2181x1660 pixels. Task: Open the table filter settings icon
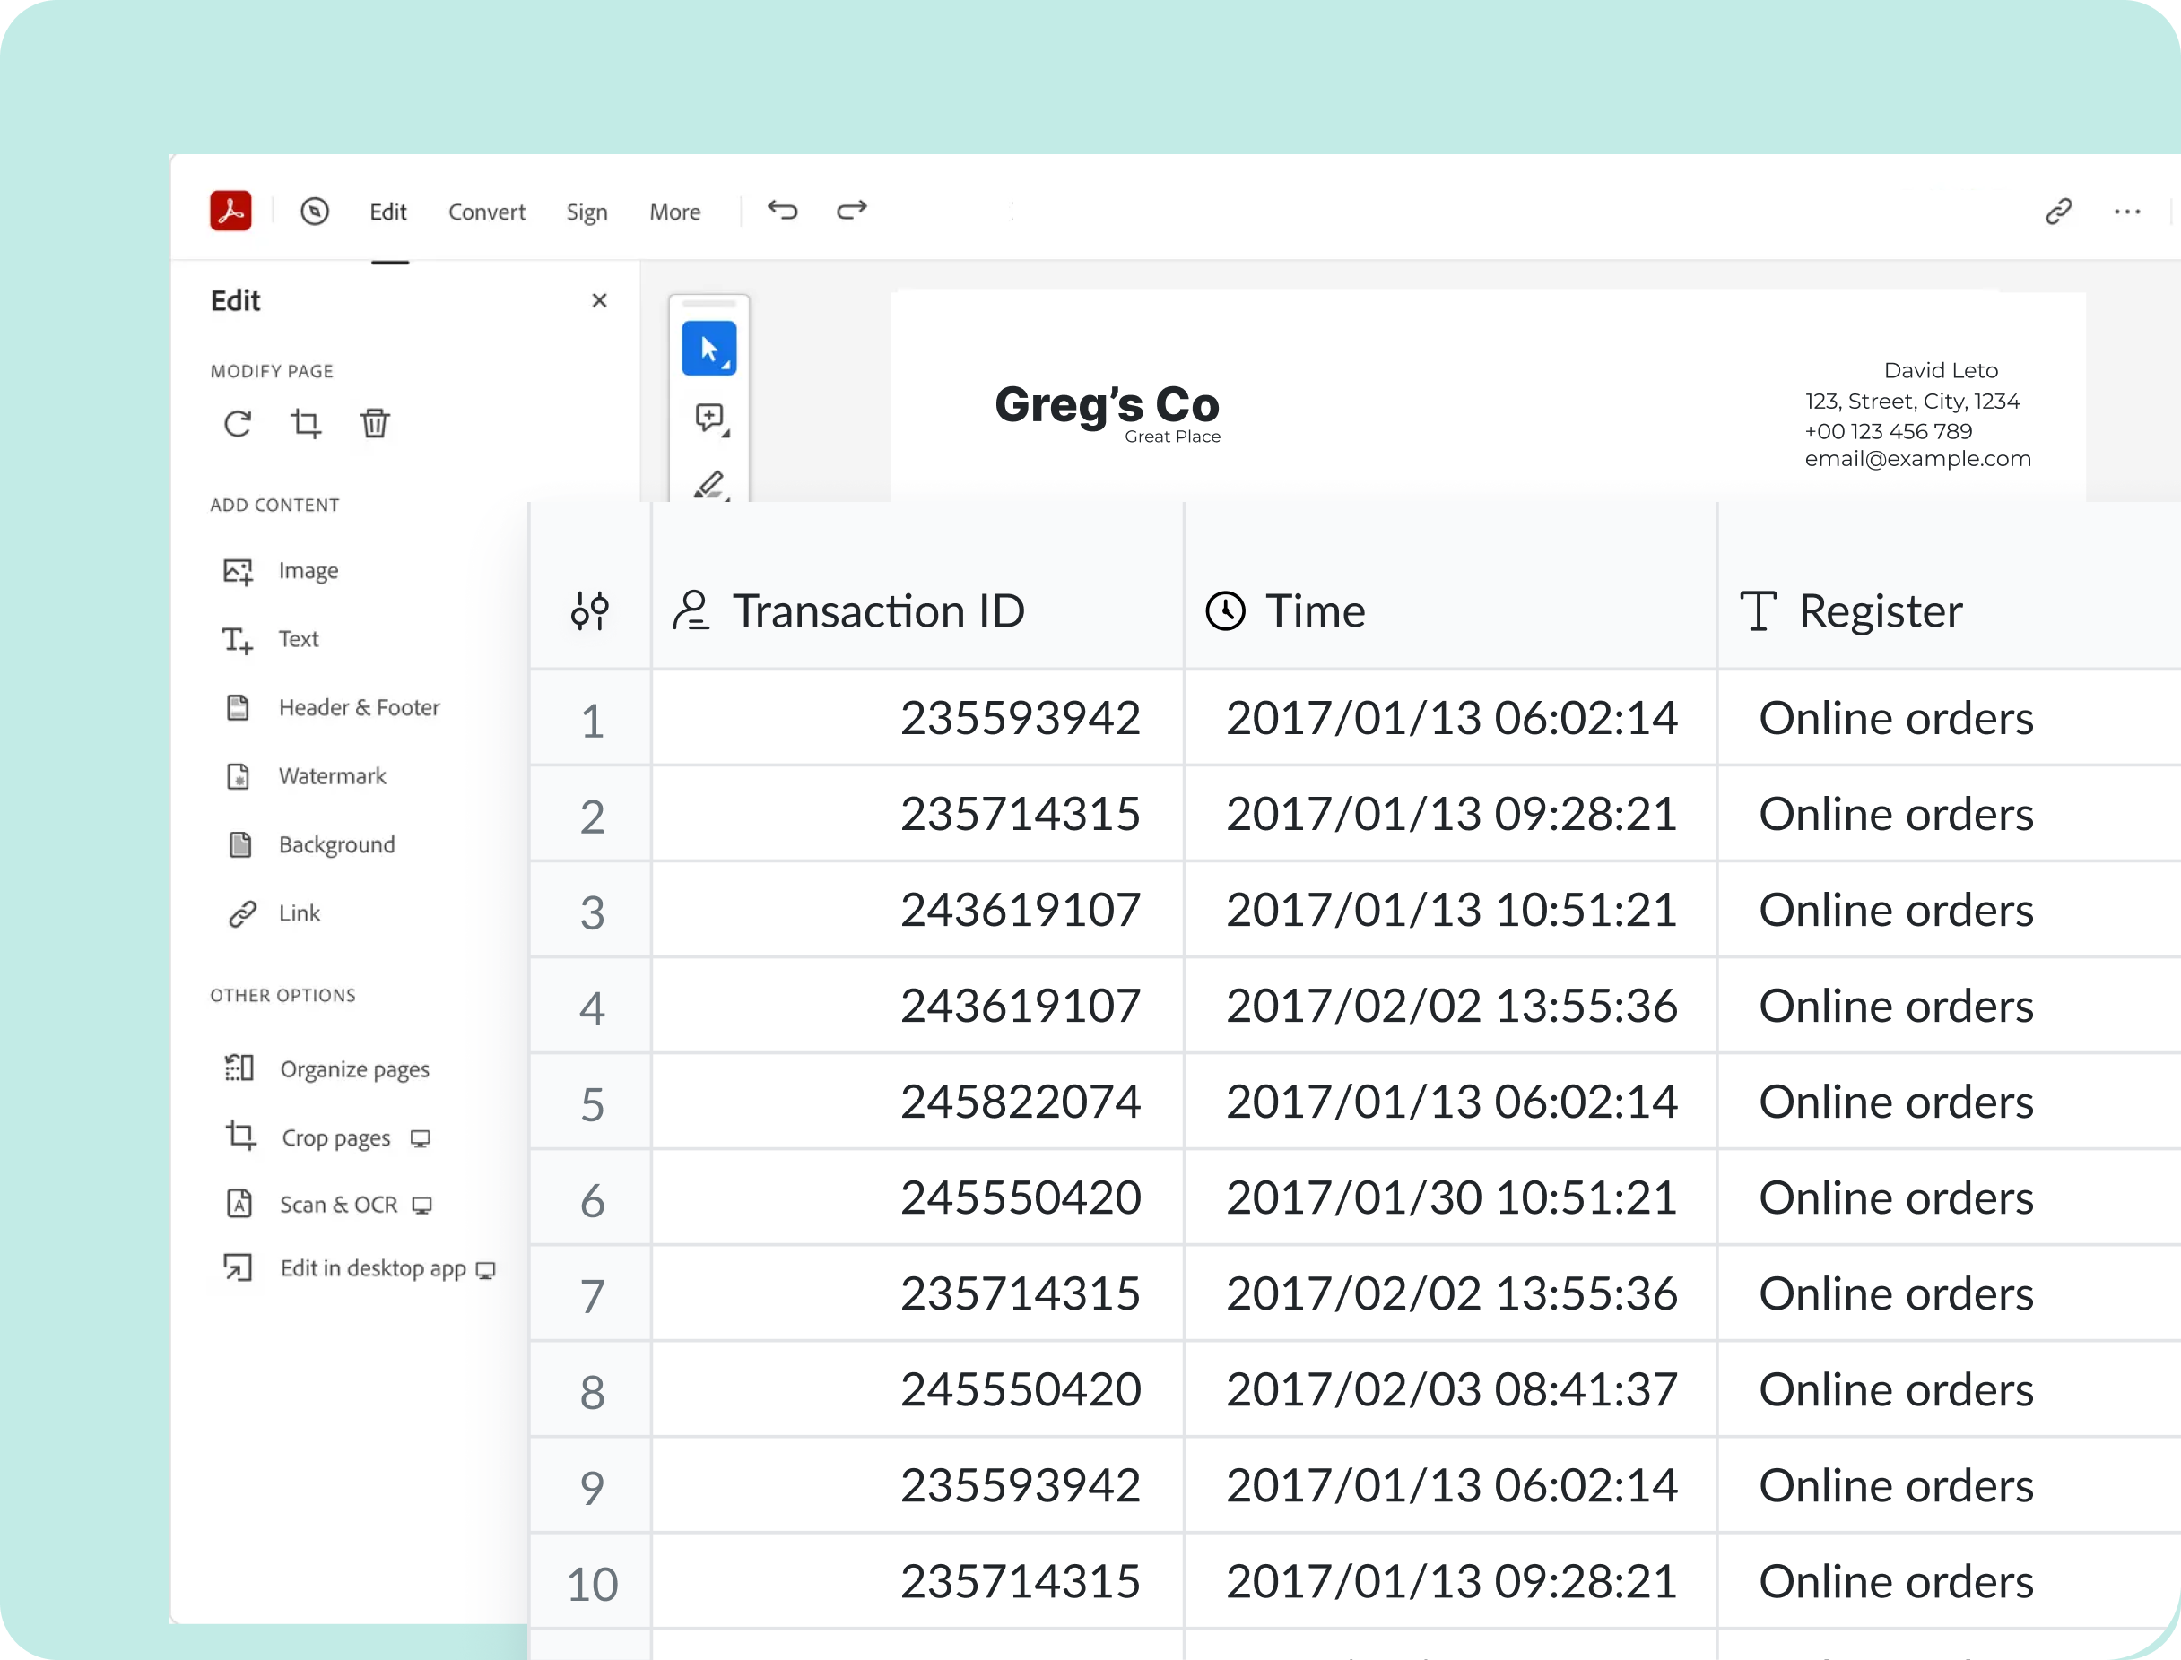point(590,610)
